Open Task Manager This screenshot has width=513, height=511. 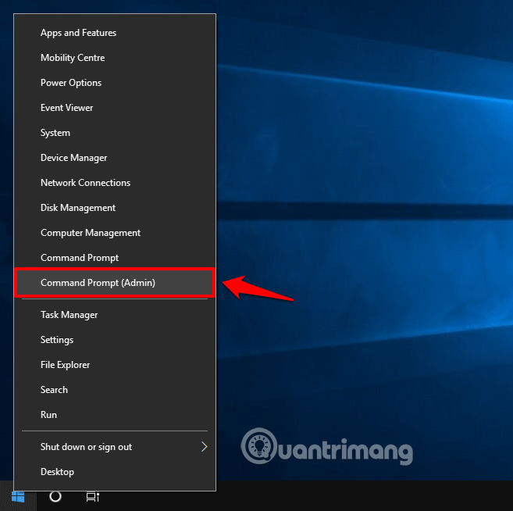pyautogui.click(x=115, y=315)
